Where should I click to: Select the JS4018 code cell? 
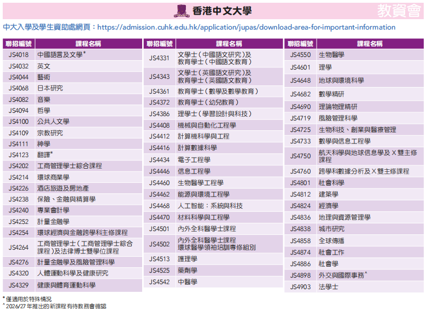19,55
